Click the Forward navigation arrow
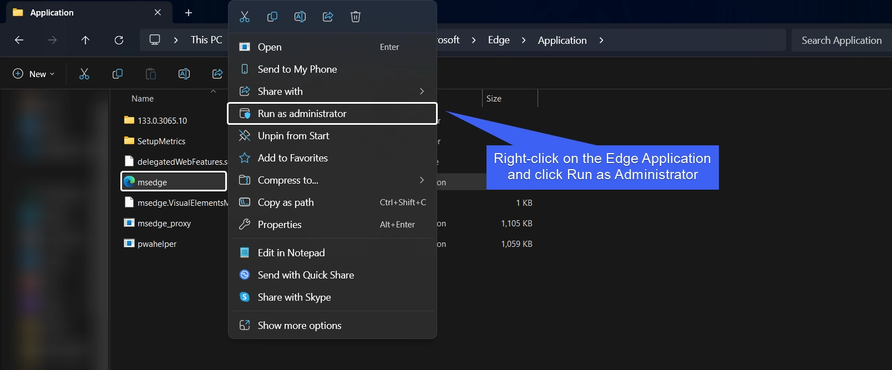Screen dimensions: 892x370 [52, 40]
